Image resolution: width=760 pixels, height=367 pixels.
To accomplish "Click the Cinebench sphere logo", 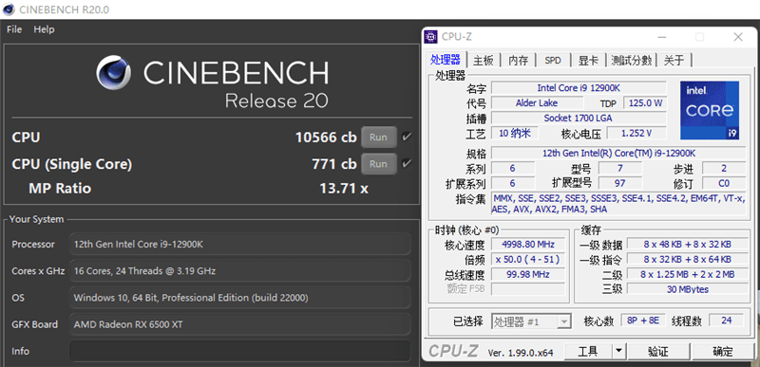I will (x=113, y=72).
